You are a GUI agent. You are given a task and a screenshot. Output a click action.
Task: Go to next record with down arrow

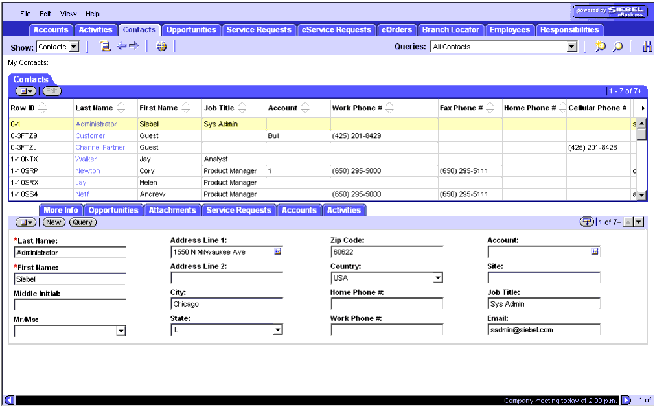(639, 222)
